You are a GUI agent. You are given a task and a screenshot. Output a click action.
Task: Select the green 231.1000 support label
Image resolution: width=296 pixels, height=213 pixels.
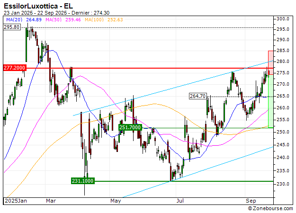[82, 181]
